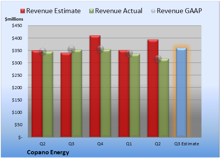The height and width of the screenshot is (158, 220).
Task: Select the 'Revenue Estimate' legend label
Action: pyautogui.click(x=54, y=11)
